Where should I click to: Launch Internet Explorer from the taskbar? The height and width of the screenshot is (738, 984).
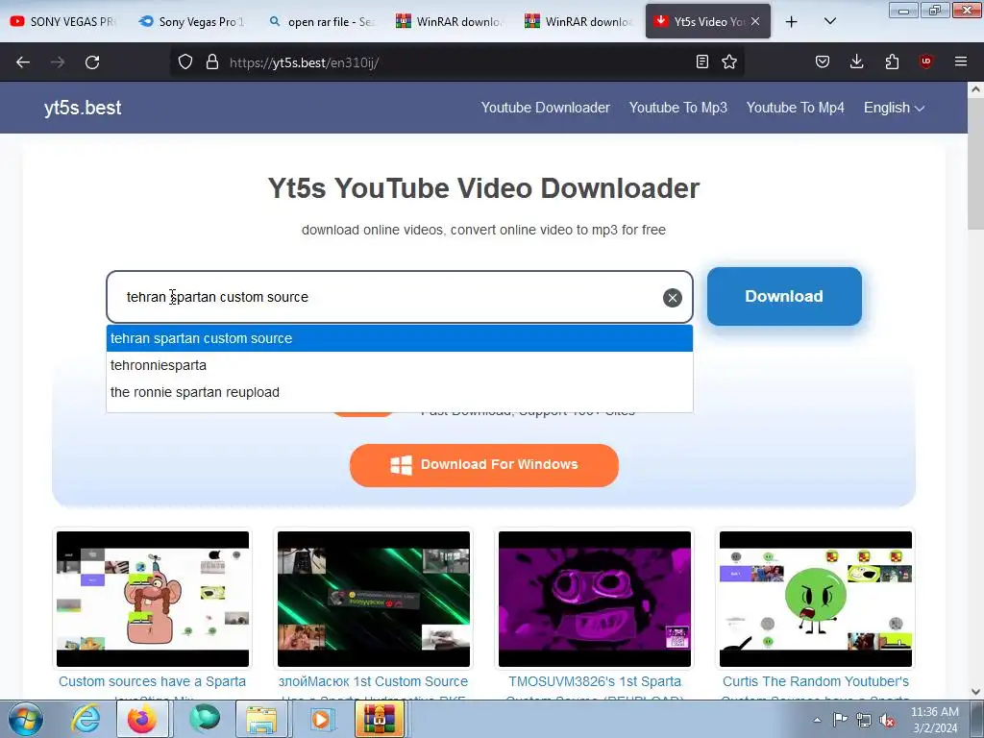click(86, 719)
